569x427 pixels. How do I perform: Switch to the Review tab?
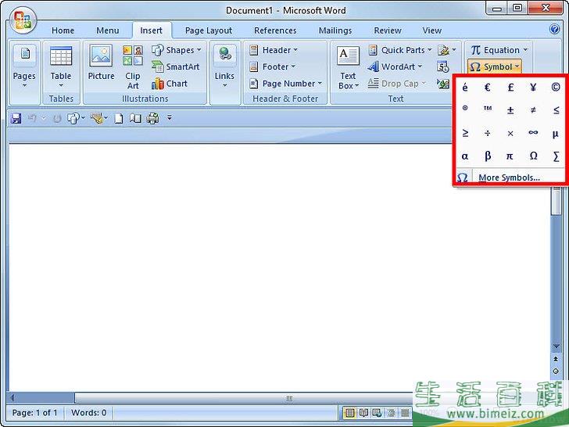[388, 30]
